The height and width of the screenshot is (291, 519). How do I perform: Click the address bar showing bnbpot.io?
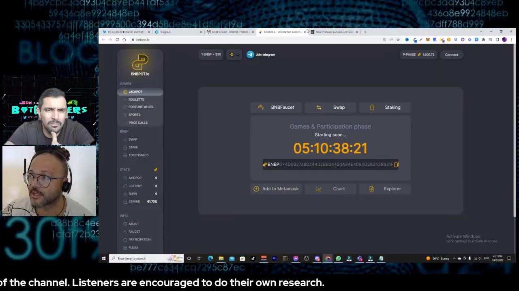tap(255, 40)
